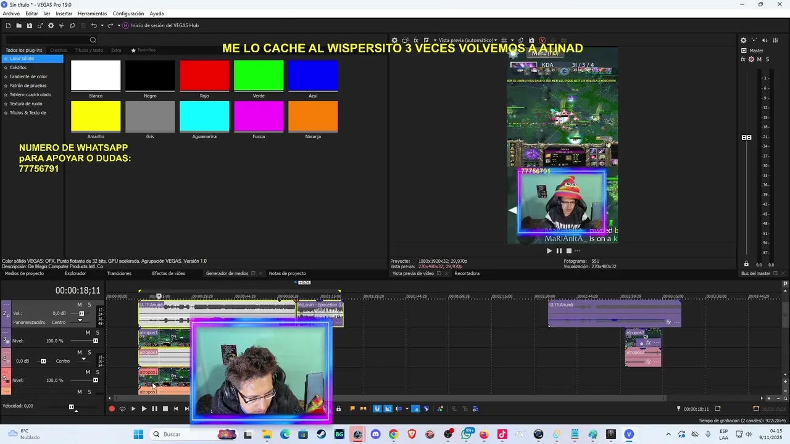Screen dimensions: 790x444
Task: Mute audio track 2
Action: click(79, 305)
